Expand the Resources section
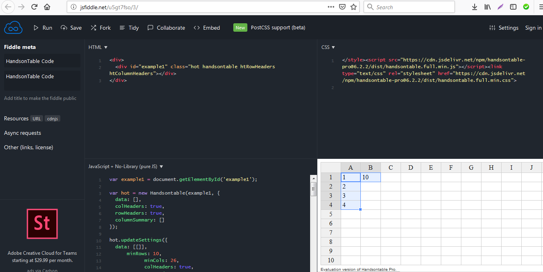543x272 pixels. point(16,118)
